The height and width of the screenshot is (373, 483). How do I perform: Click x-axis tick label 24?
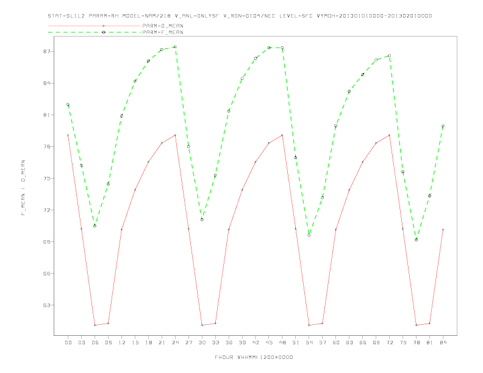[175, 343]
